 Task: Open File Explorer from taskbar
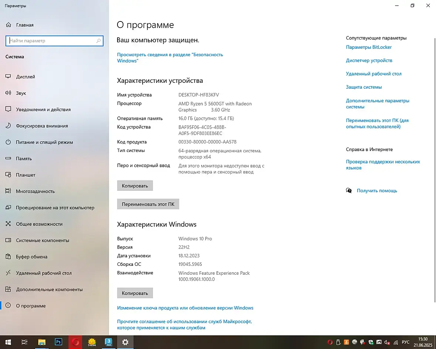tap(42, 342)
